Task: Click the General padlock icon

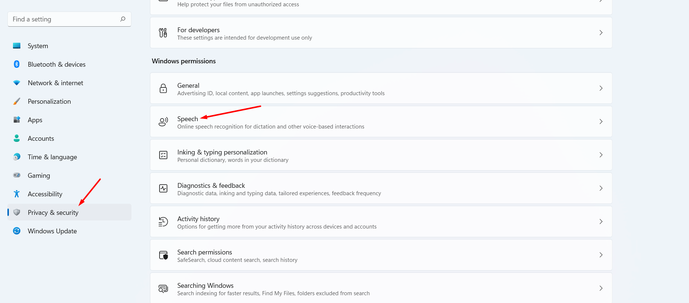Action: (x=163, y=88)
